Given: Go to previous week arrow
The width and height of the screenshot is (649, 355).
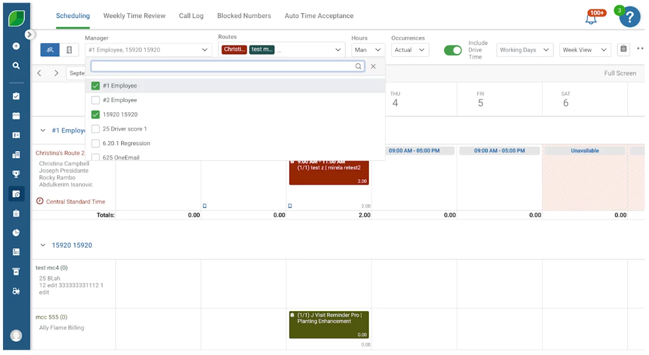Looking at the screenshot, I should pos(40,73).
